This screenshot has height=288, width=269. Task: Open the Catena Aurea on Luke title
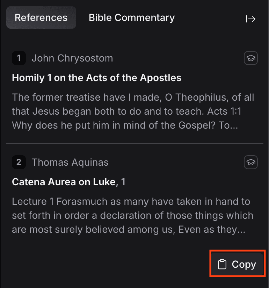coord(64,182)
